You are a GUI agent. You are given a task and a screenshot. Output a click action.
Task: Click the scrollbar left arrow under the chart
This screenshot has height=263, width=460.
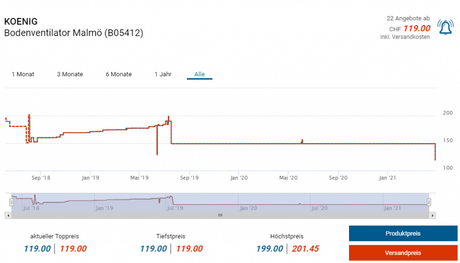(7, 215)
